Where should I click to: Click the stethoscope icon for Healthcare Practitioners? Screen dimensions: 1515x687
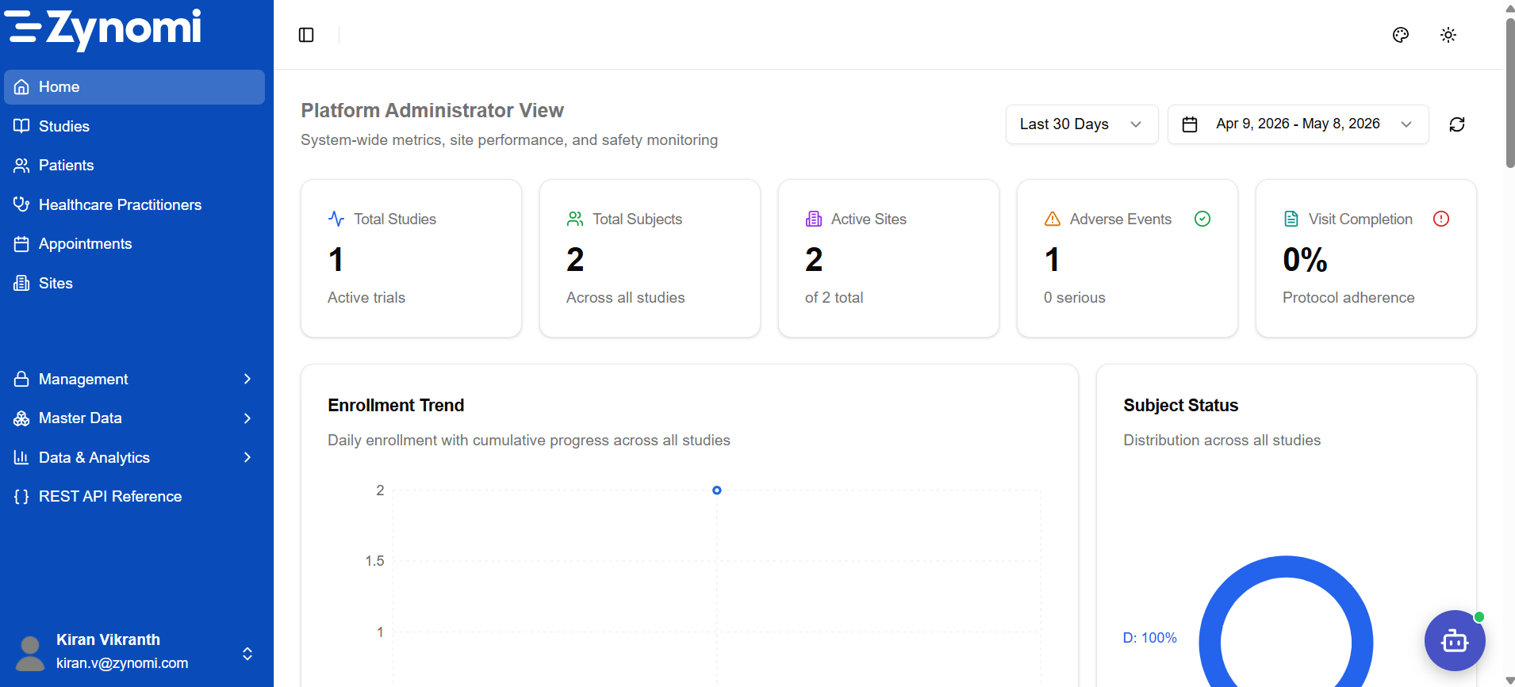point(21,204)
